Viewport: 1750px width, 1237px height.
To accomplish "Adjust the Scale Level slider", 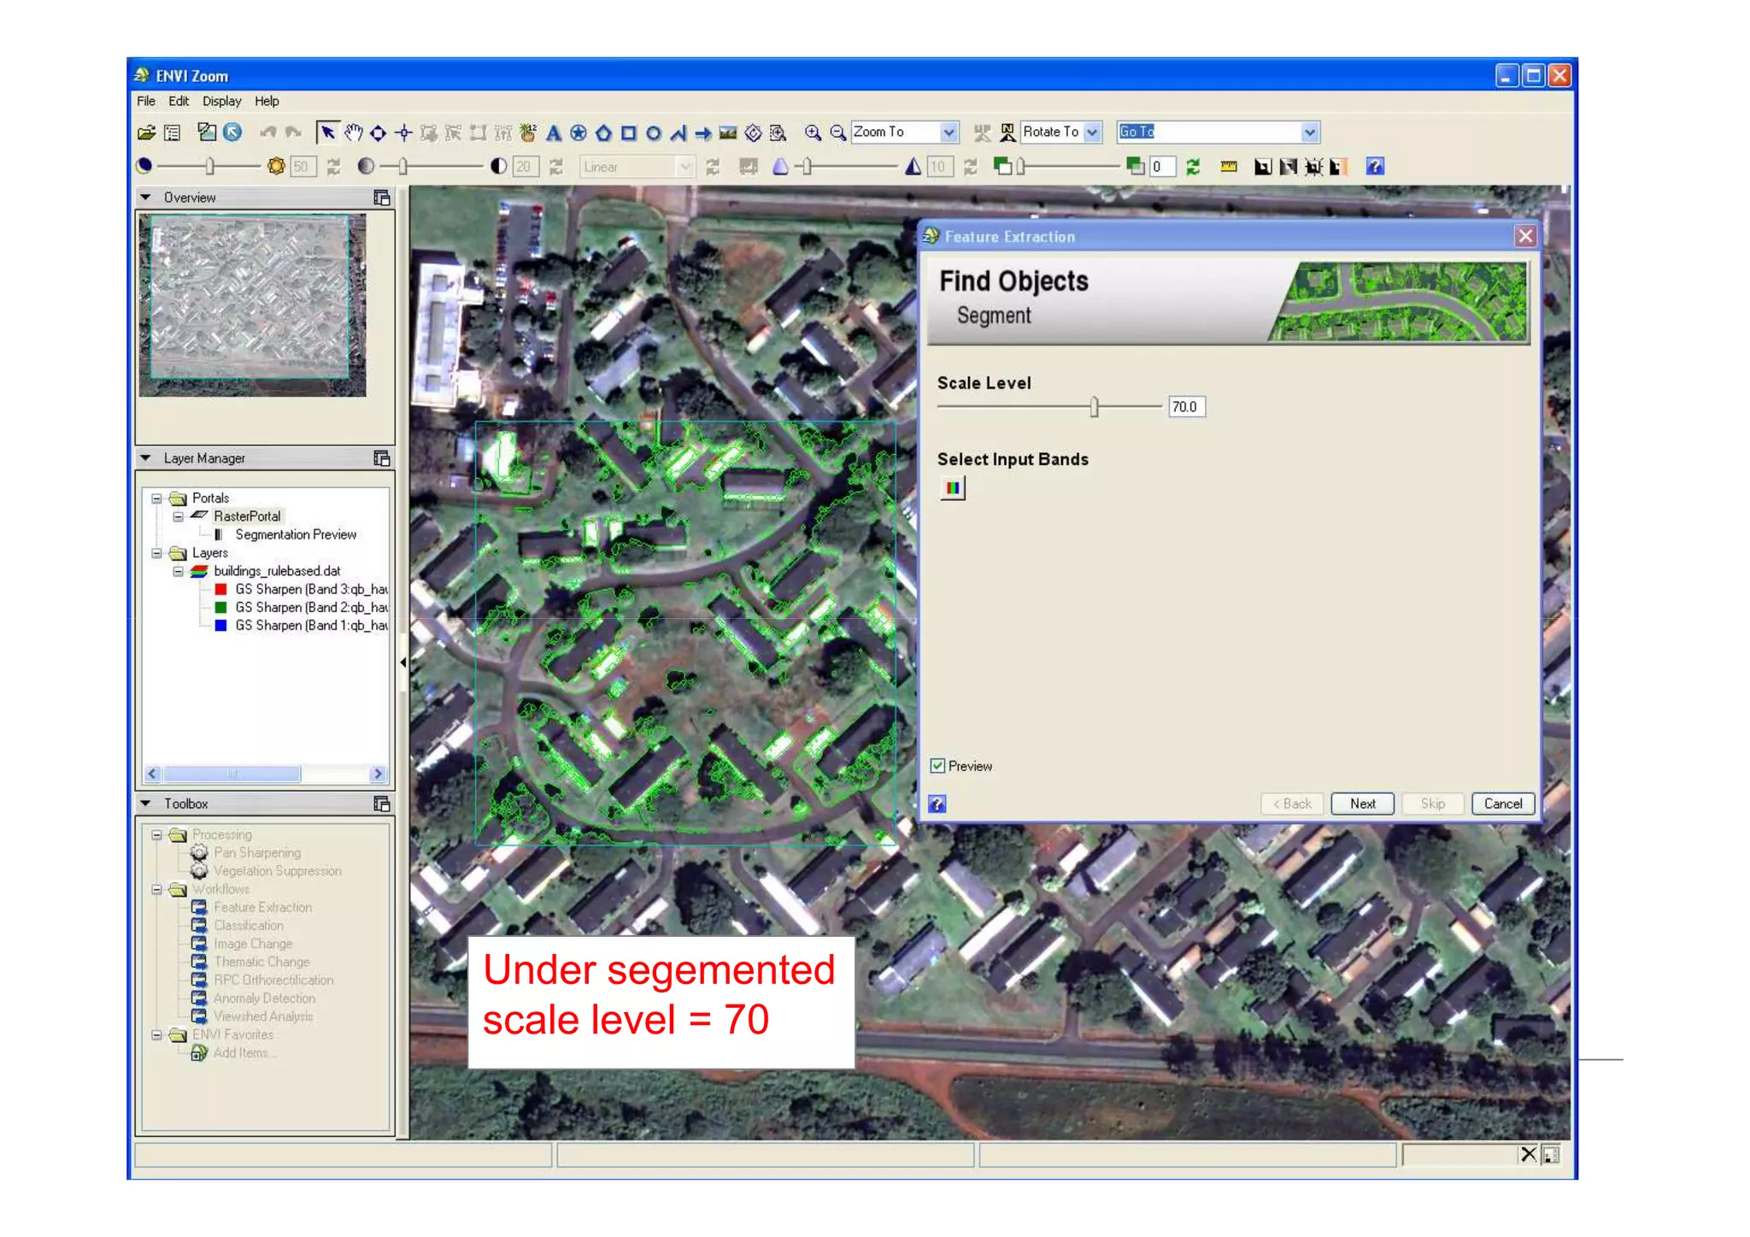I will coord(1094,407).
